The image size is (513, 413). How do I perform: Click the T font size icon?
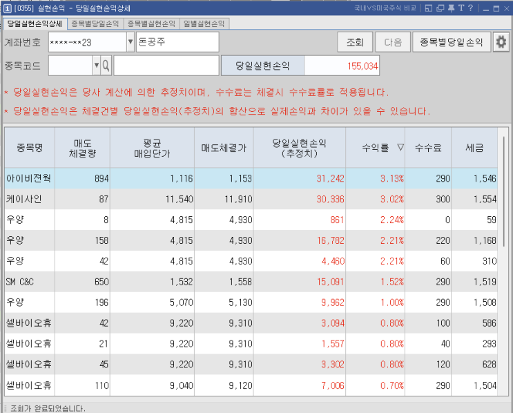click(461, 8)
